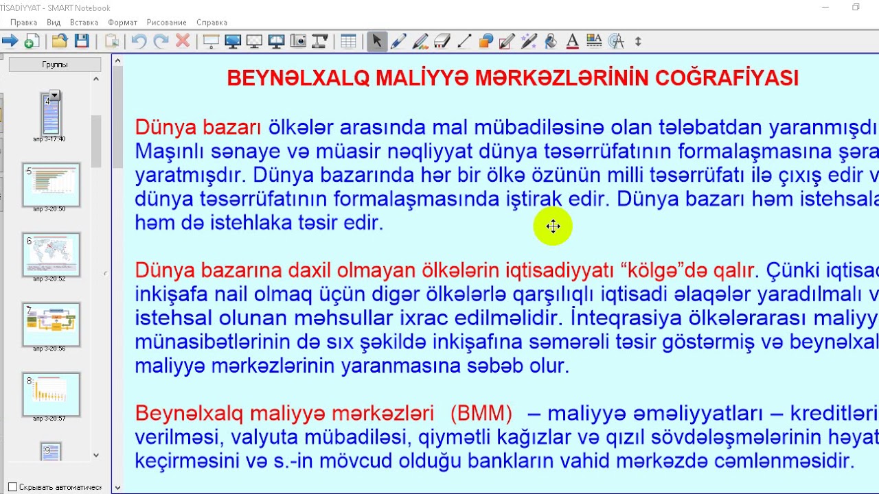The width and height of the screenshot is (879, 494).
Task: Undo the last action
Action: (139, 41)
